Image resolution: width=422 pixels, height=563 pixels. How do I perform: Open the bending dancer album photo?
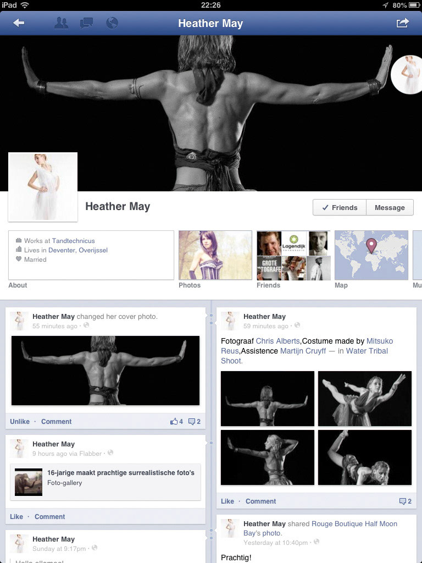[x=365, y=457]
